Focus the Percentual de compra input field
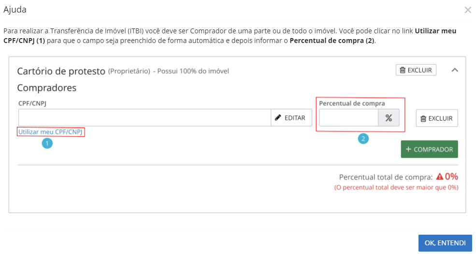The height and width of the screenshot is (254, 476). click(348, 118)
